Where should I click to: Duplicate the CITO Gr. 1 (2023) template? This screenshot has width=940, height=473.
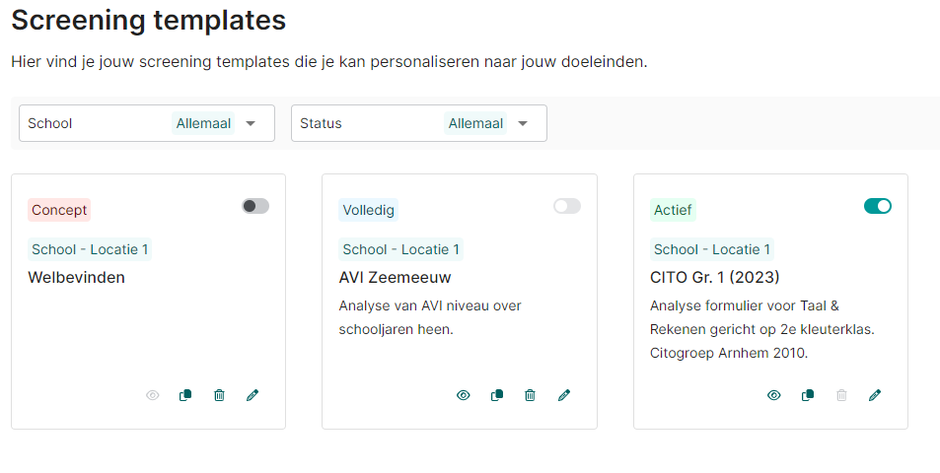(x=808, y=395)
